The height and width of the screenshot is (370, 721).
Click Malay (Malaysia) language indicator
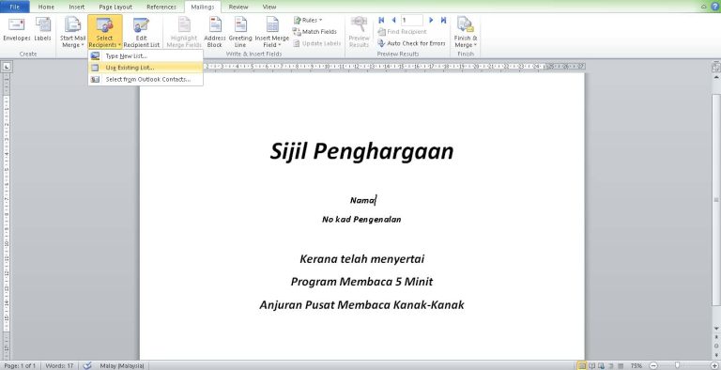coord(122,366)
